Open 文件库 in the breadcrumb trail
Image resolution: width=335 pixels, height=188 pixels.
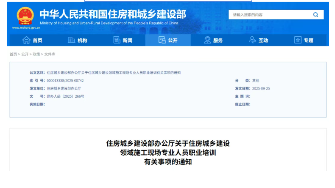[x=50, y=54]
